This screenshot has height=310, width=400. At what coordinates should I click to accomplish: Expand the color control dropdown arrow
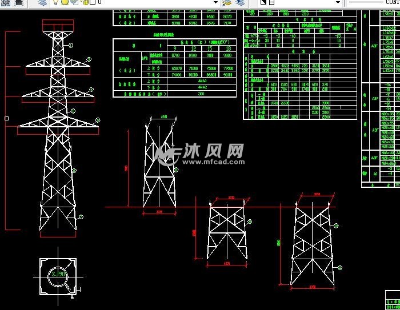point(338,2)
